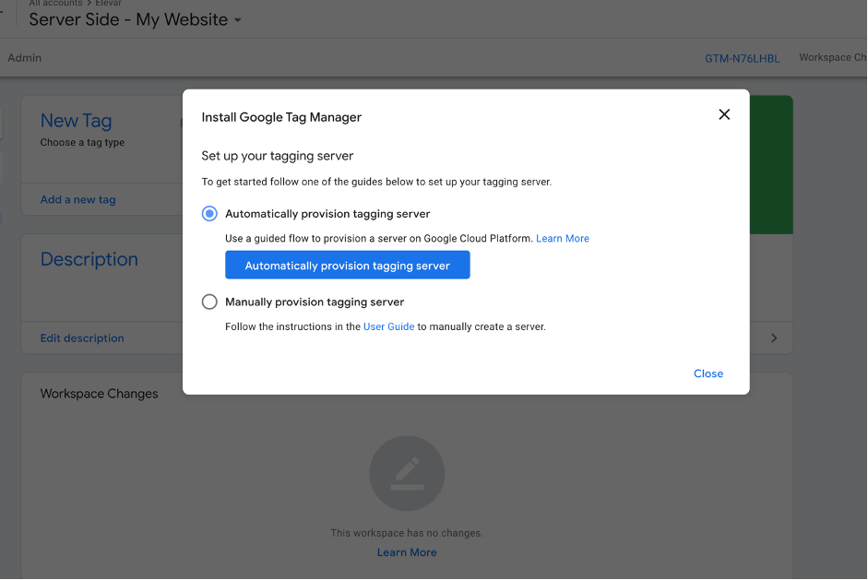Switch to the Admin tab
The image size is (868, 580).
click(24, 57)
